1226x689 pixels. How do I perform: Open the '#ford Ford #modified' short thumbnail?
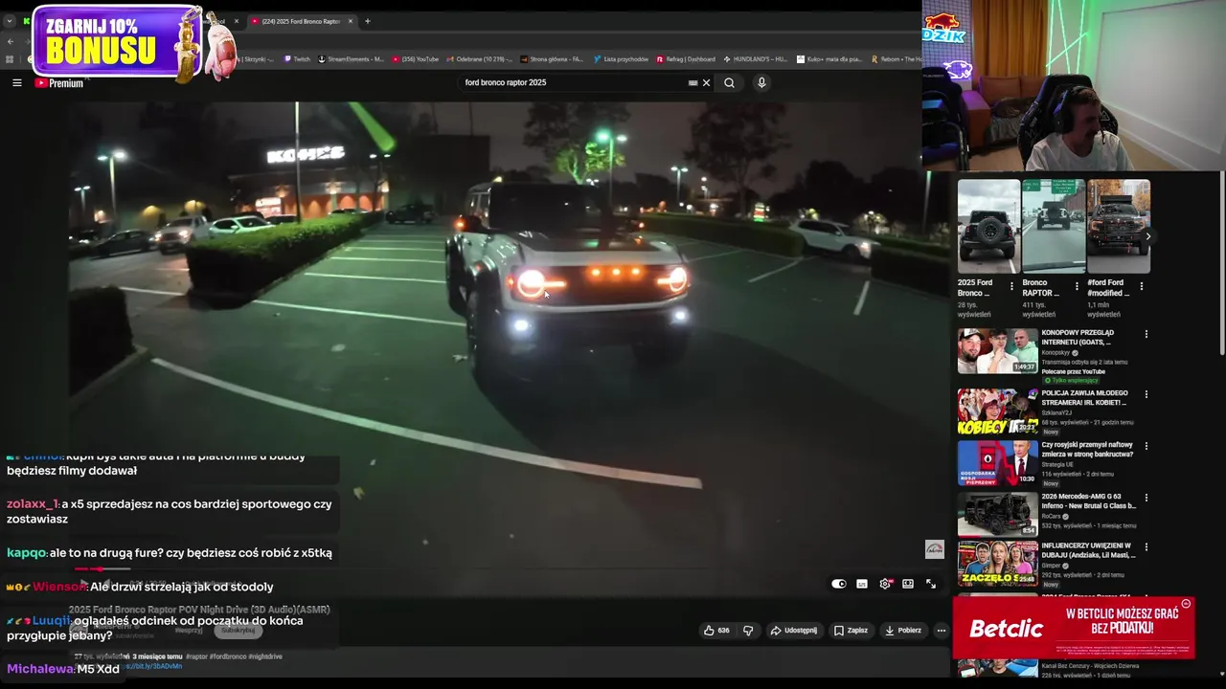click(x=1119, y=226)
